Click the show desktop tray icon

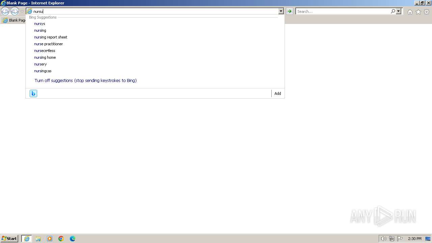(428, 239)
